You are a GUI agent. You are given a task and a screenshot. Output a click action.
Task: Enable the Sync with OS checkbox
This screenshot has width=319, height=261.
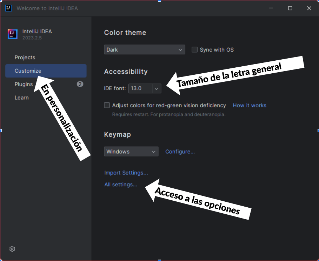[195, 50]
